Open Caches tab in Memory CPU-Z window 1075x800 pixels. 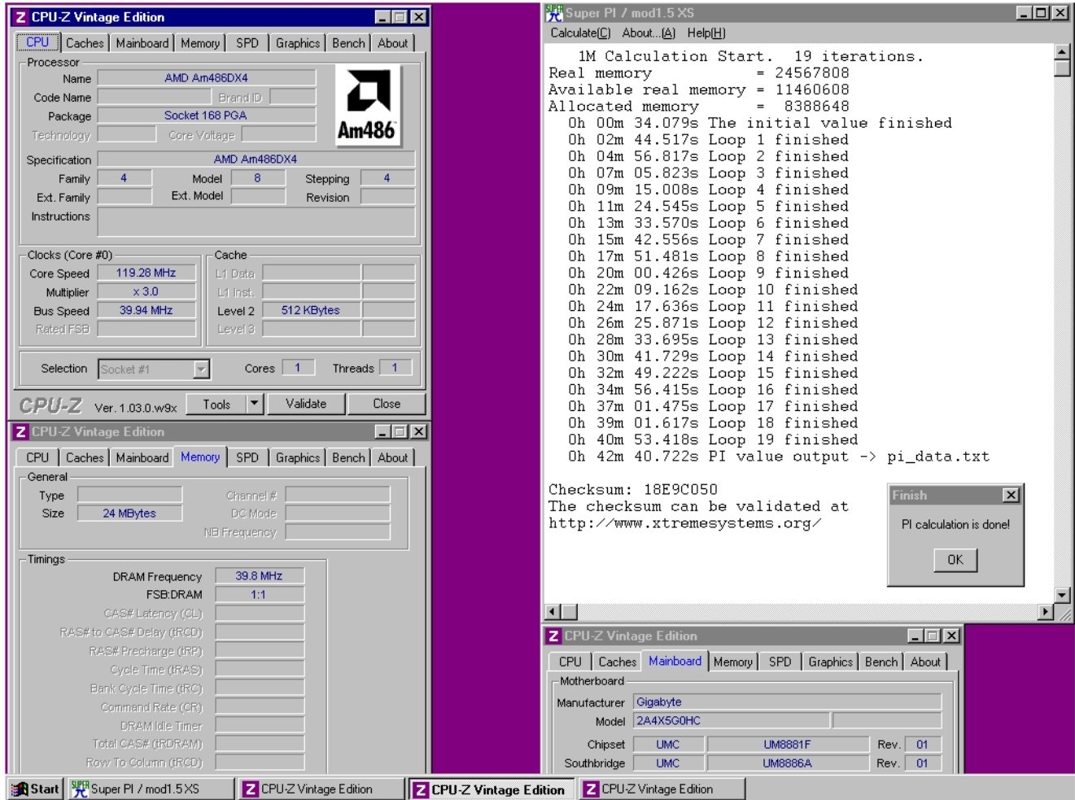[85, 458]
